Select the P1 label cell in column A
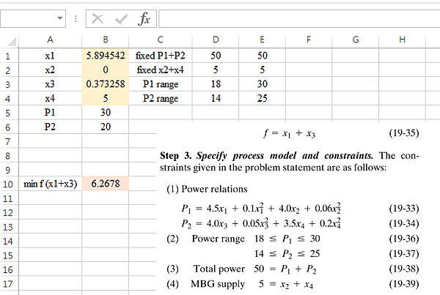Viewport: 440px width, 295px height. pyautogui.click(x=50, y=113)
